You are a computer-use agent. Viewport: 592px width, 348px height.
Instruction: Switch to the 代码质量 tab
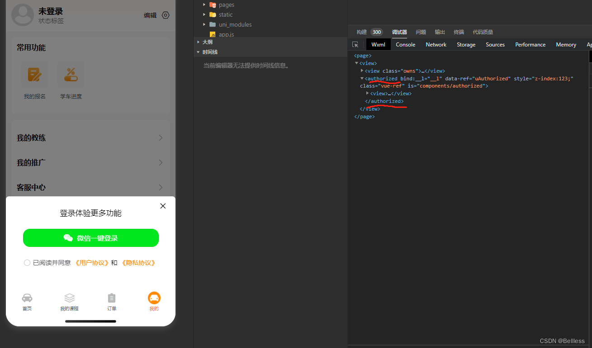click(483, 32)
